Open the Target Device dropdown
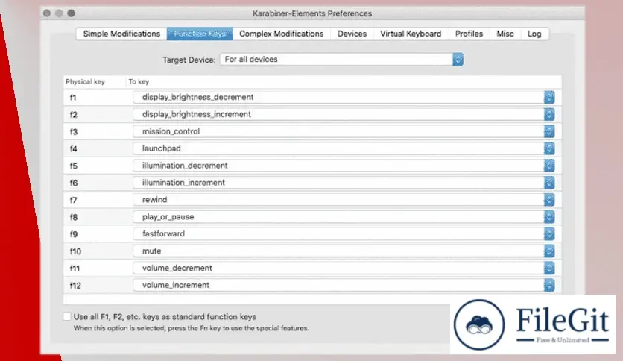 point(342,59)
